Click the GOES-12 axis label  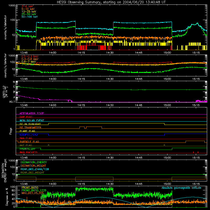[x=5, y=92]
